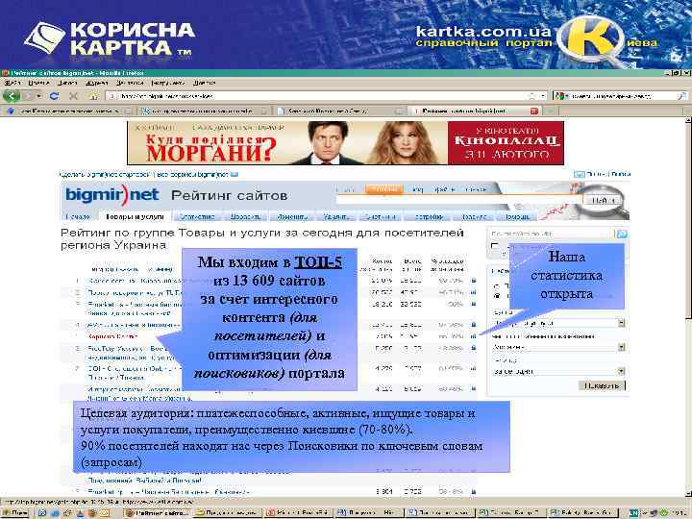Click the bigmir)net logo
This screenshot has width=692, height=519.
(x=111, y=194)
